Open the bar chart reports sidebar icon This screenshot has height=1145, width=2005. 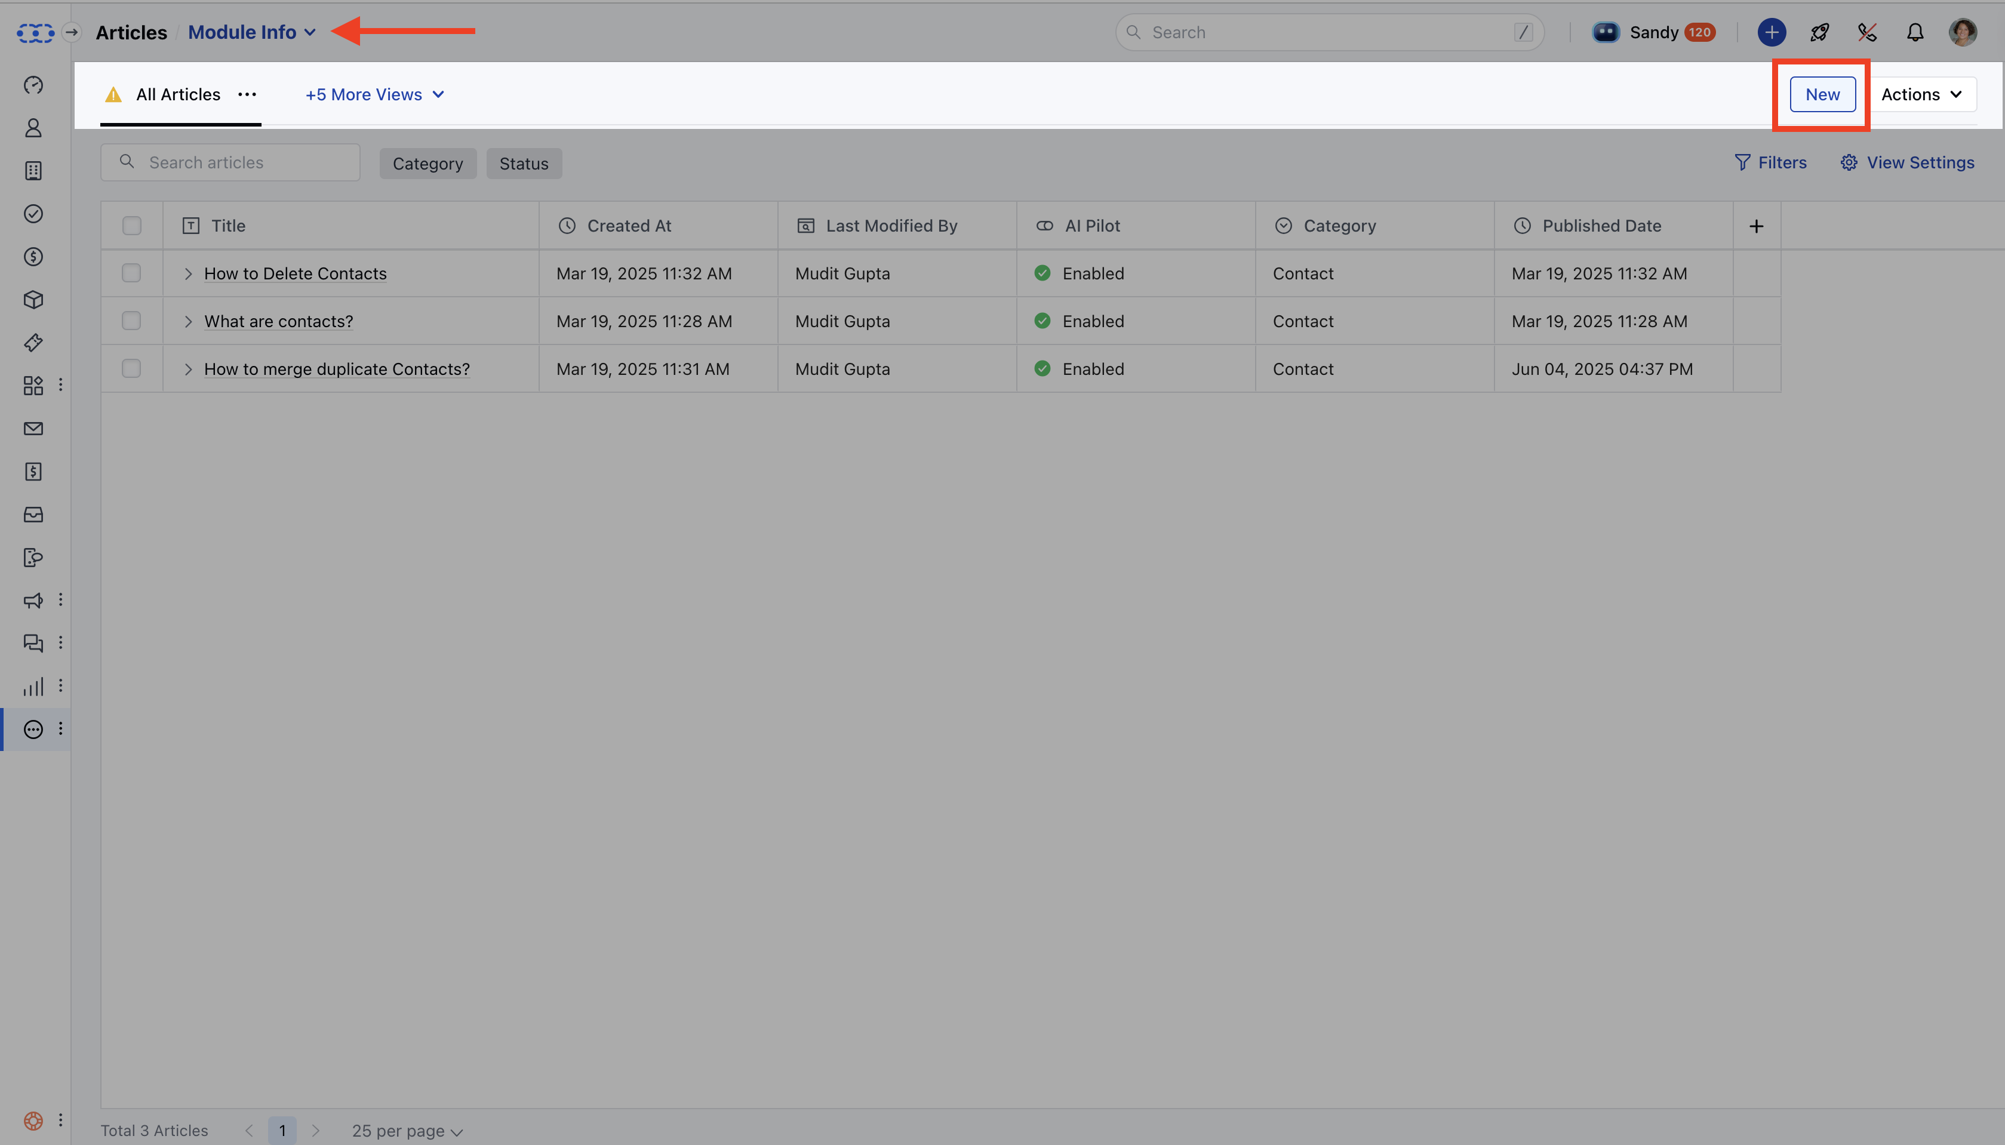[x=33, y=687]
